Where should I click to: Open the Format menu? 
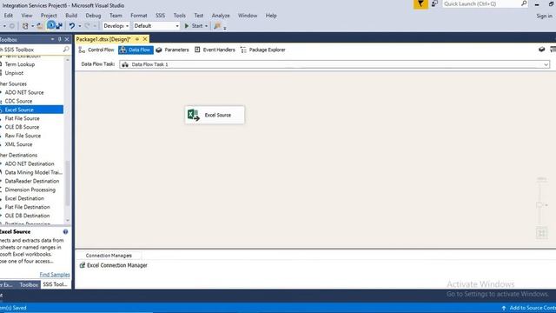coord(139,16)
